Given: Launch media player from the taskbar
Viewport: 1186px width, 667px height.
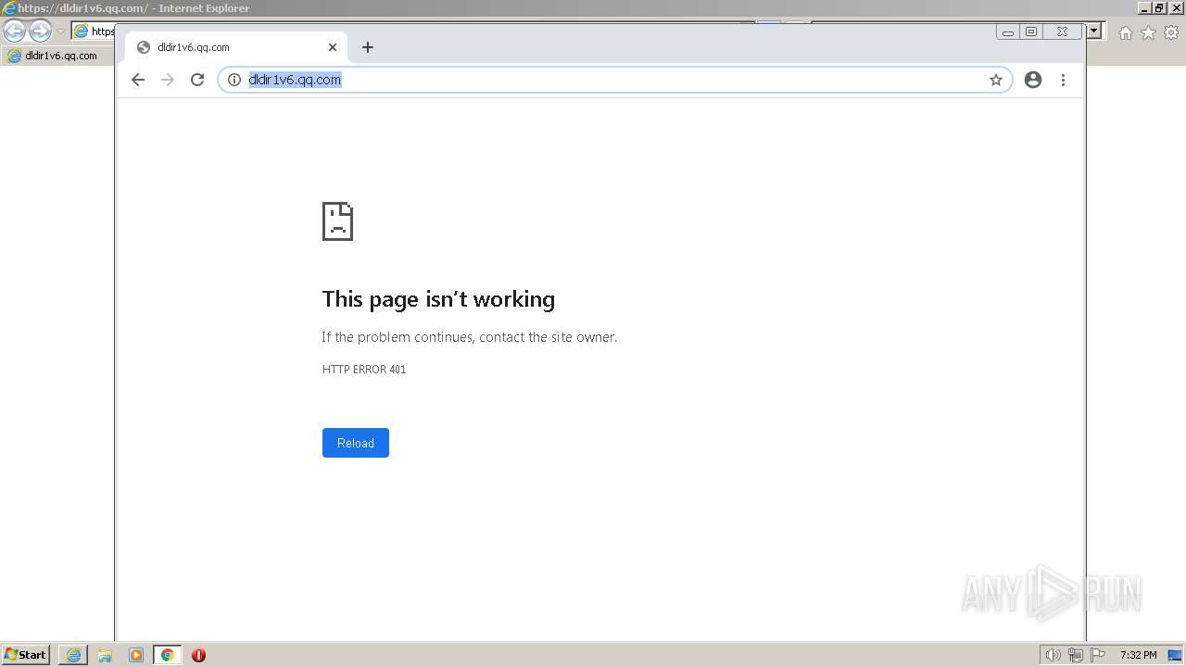Looking at the screenshot, I should (x=136, y=655).
